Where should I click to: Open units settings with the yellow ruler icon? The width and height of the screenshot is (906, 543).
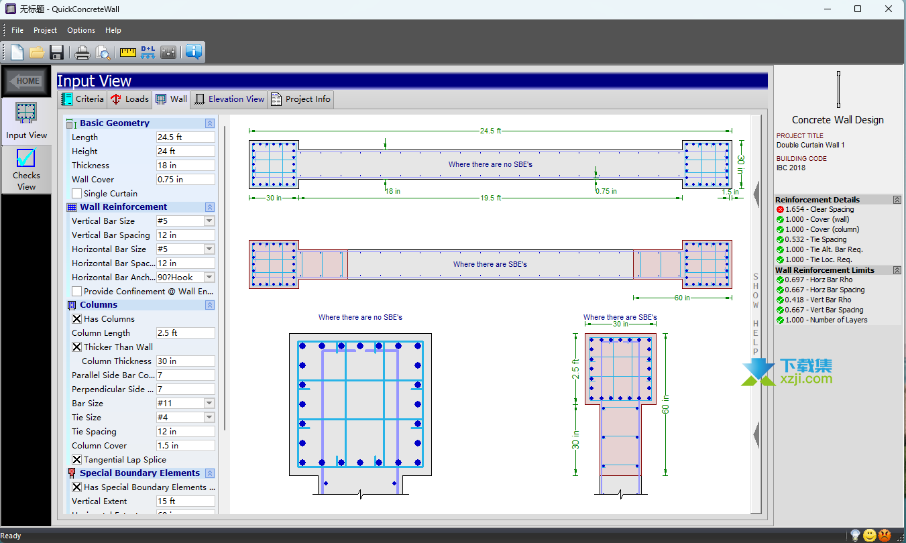pos(127,52)
